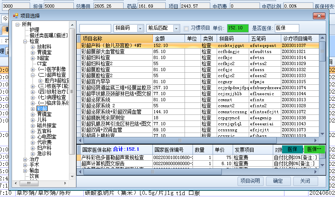
Task: Select 五官科 in the tree
Action: [44, 131]
